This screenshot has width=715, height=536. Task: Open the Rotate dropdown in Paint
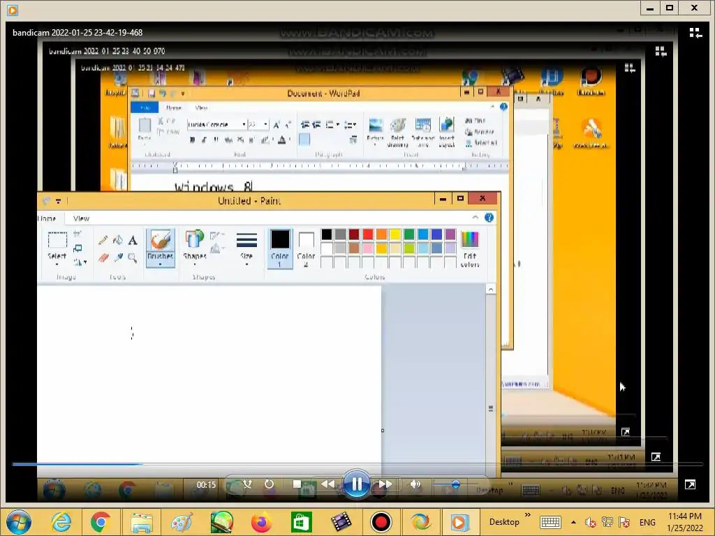tap(80, 262)
